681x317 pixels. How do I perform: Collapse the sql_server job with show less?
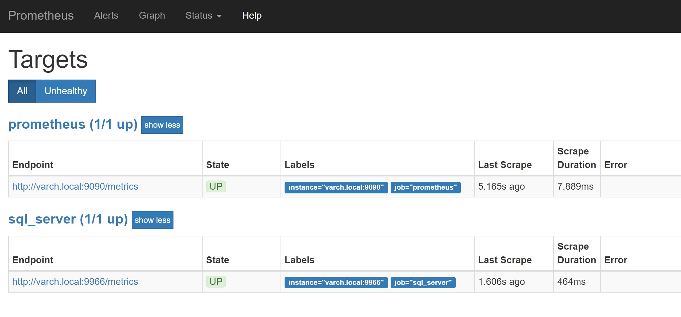[152, 220]
